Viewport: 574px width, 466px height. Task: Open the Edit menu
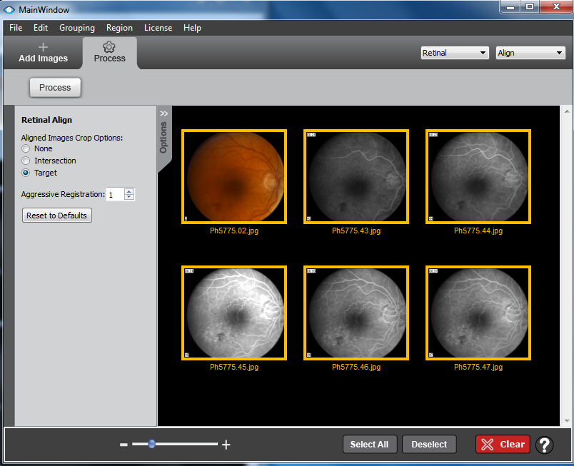41,28
